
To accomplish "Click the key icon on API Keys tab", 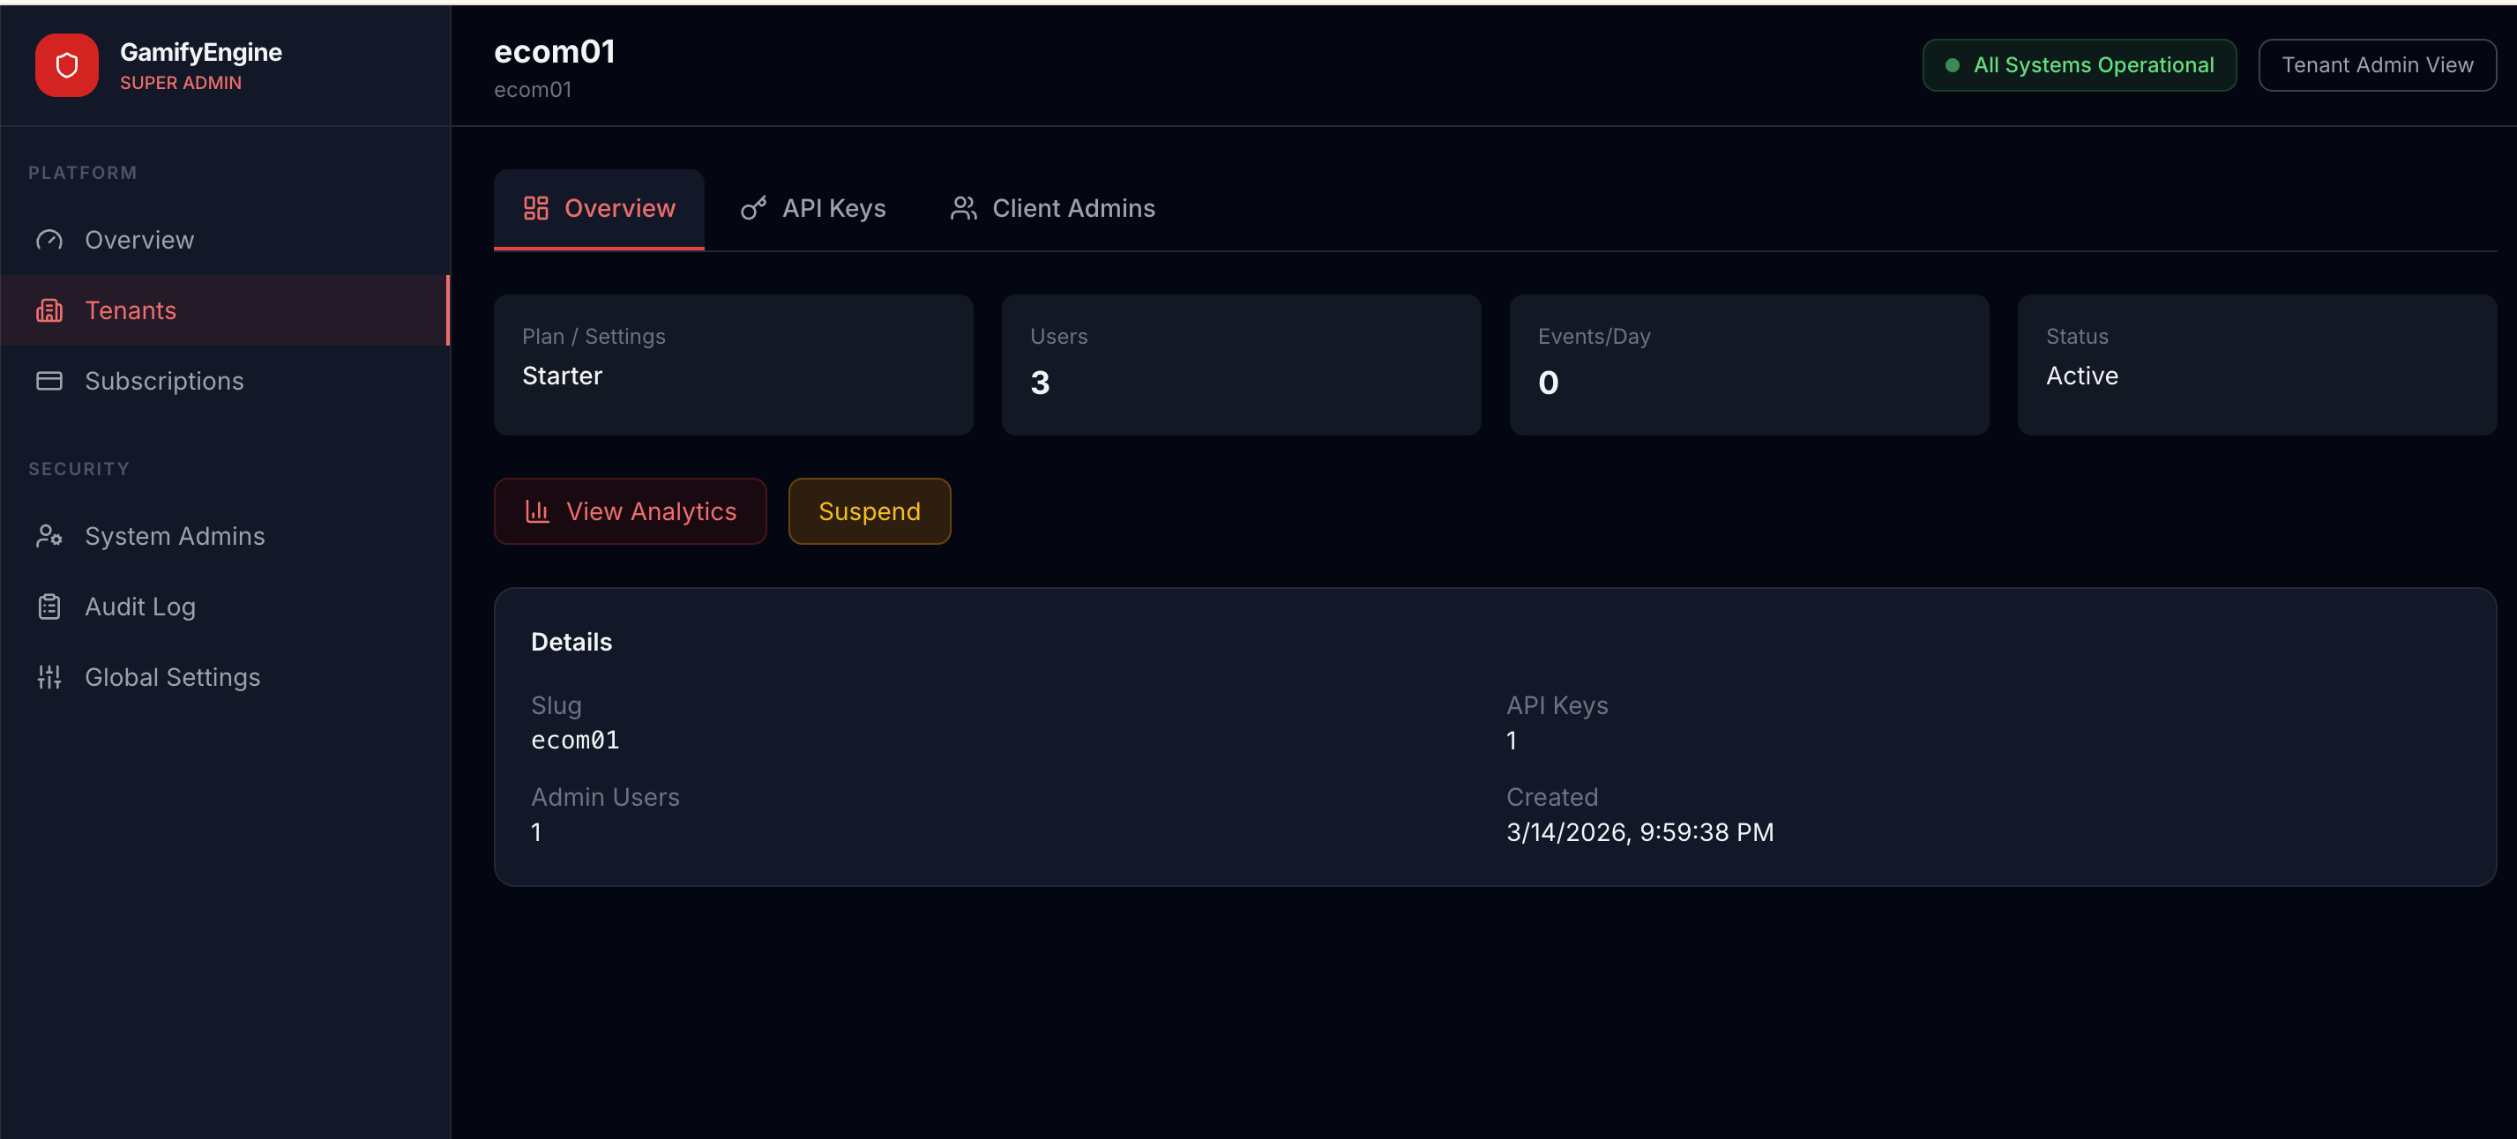I will (x=752, y=208).
